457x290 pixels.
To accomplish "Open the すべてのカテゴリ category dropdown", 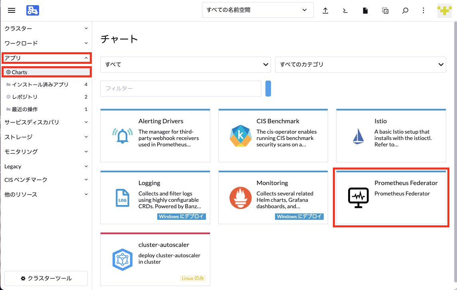I will tap(360, 64).
